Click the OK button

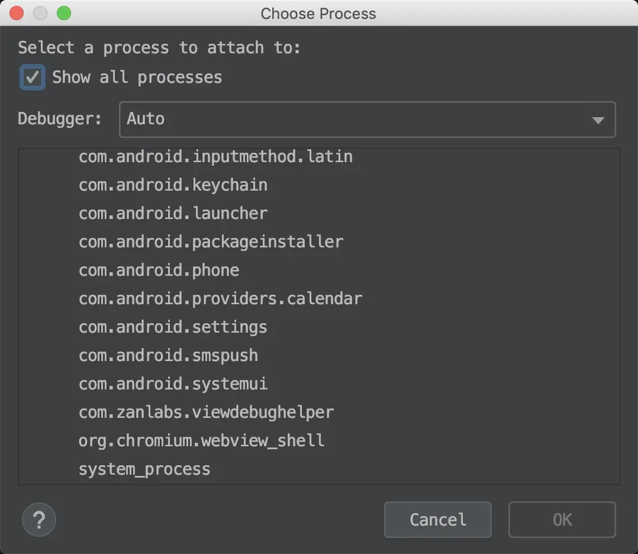point(562,520)
